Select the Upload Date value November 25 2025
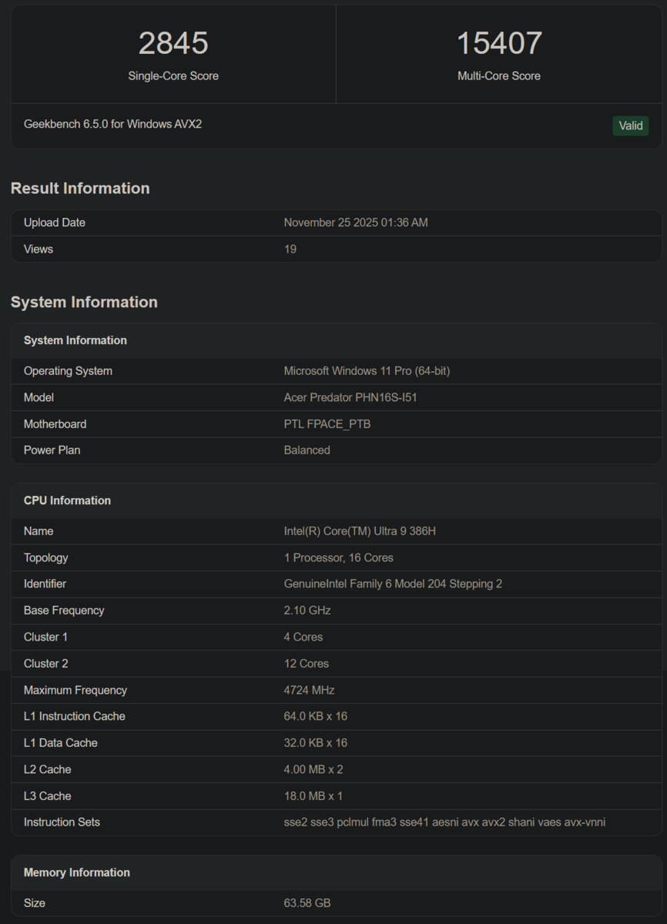This screenshot has width=667, height=924. [x=355, y=223]
